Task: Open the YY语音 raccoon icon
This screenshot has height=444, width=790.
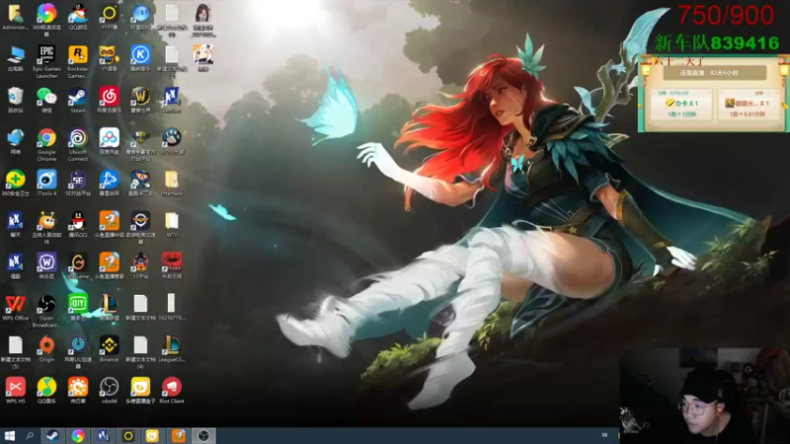Action: tap(109, 54)
